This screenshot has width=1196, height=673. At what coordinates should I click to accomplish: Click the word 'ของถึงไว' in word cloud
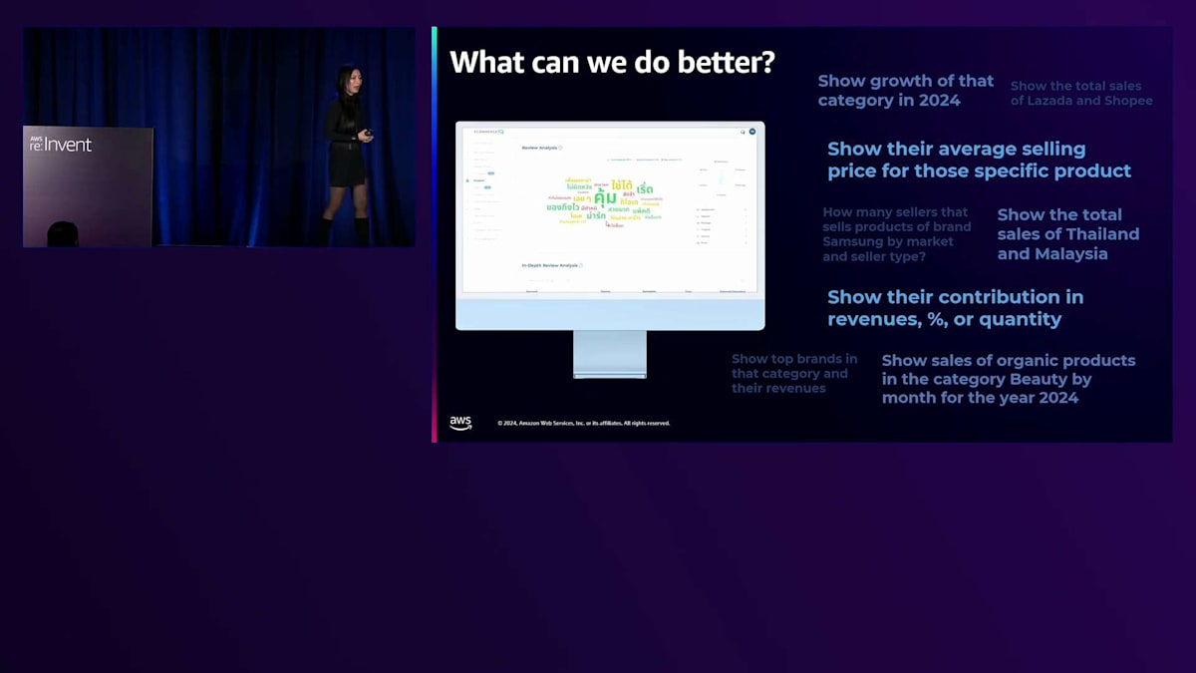click(562, 206)
